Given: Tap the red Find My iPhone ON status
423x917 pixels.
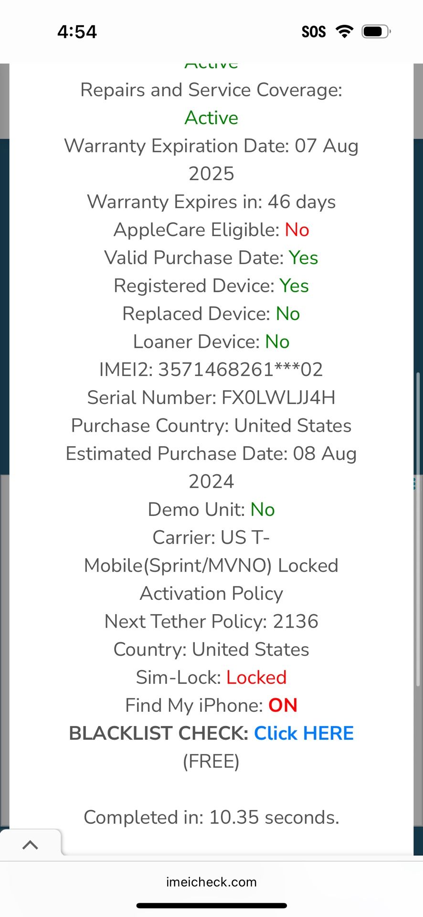Looking at the screenshot, I should pyautogui.click(x=283, y=705).
